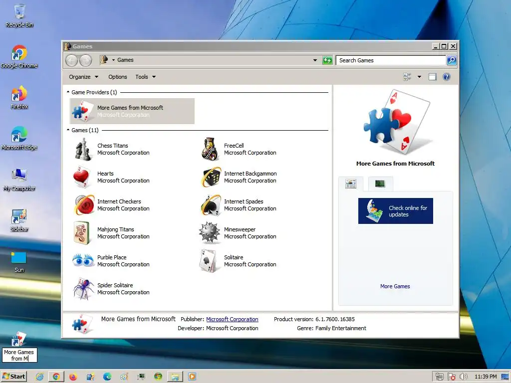Collapse the Game Providers group

[68, 92]
